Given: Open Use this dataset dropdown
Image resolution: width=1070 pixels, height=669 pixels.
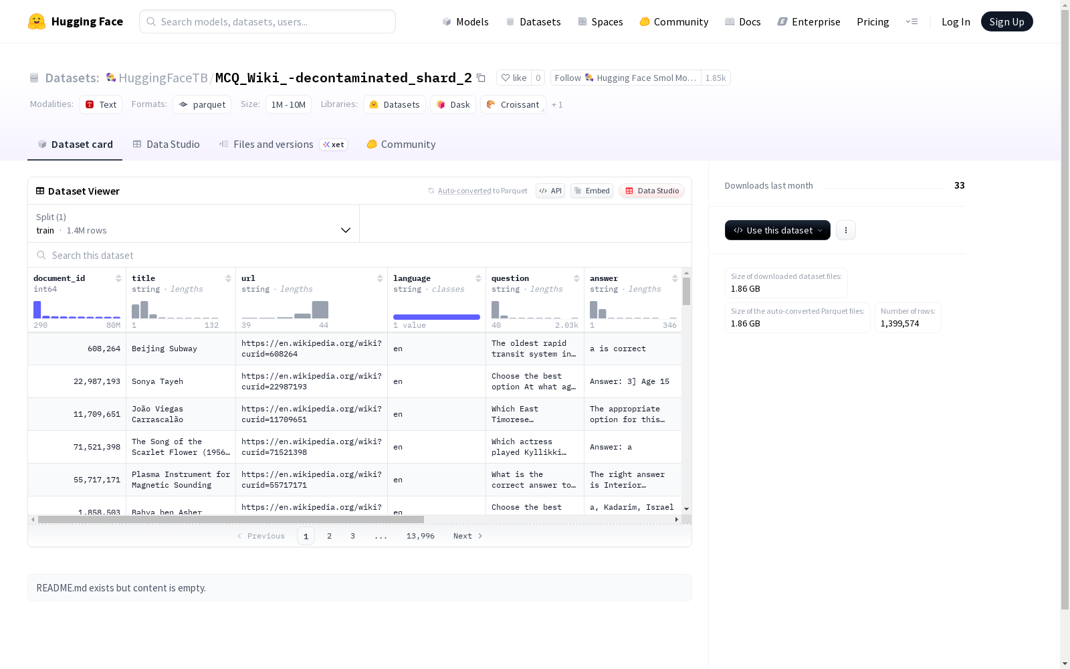Looking at the screenshot, I should click(778, 230).
